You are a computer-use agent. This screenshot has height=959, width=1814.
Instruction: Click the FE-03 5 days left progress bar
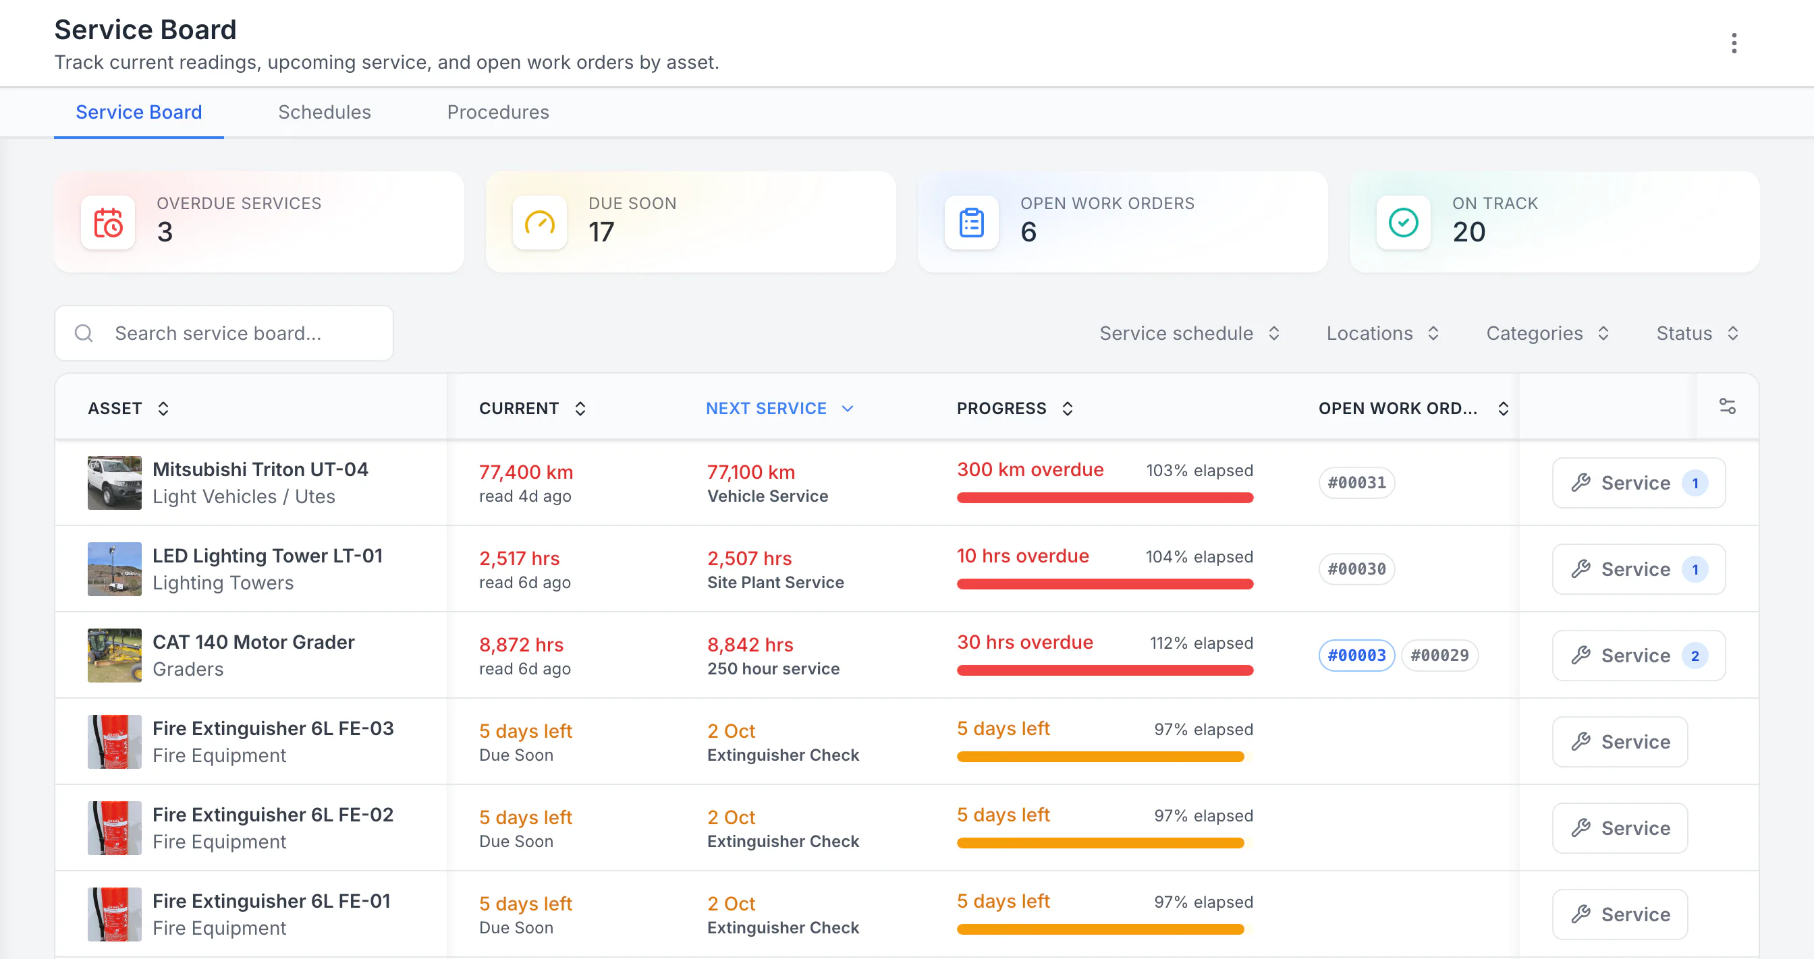pyautogui.click(x=1105, y=757)
